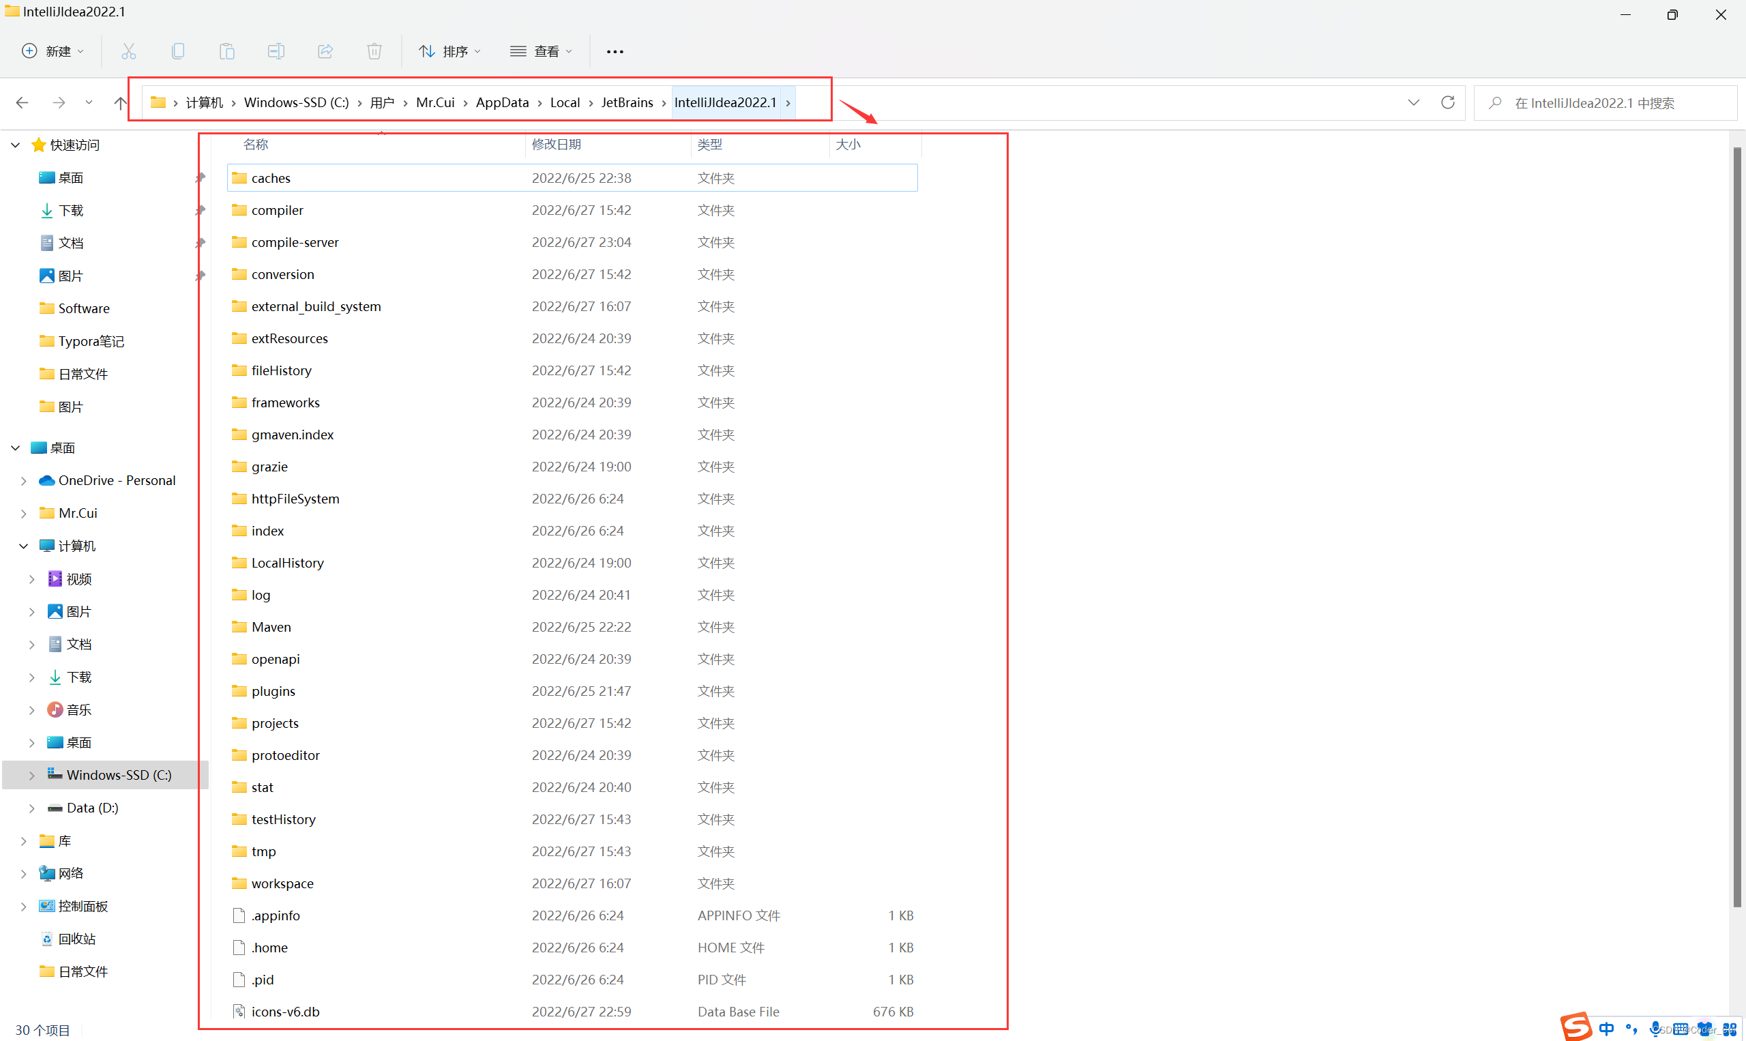1746x1041 pixels.
Task: Select the .home file row
Action: [x=572, y=948]
